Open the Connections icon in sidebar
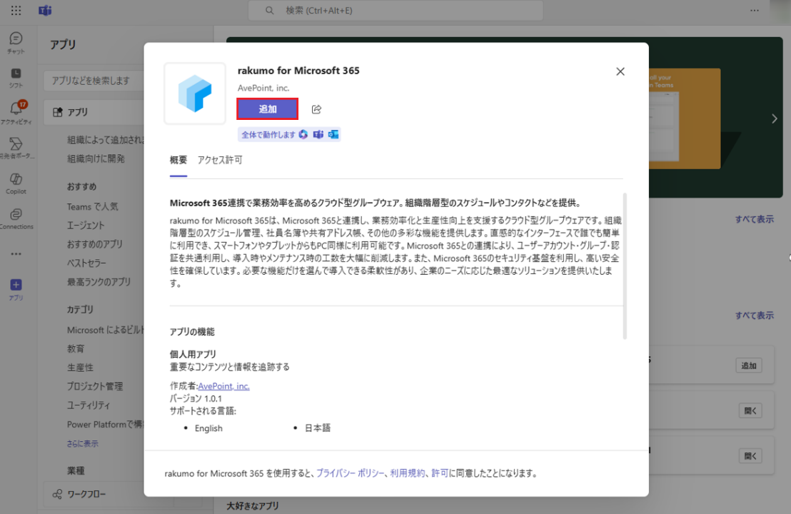This screenshot has width=791, height=514. [x=16, y=214]
